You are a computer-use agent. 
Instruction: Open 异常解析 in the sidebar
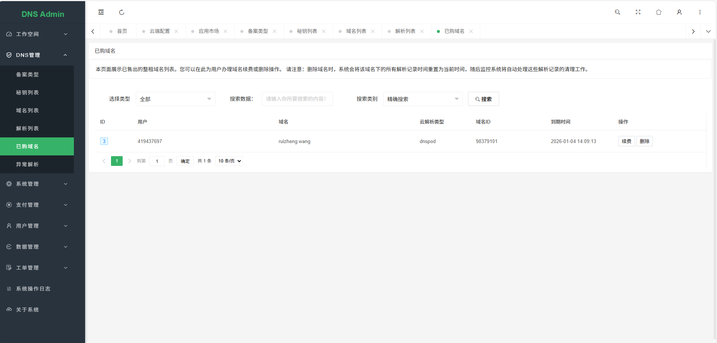(27, 164)
